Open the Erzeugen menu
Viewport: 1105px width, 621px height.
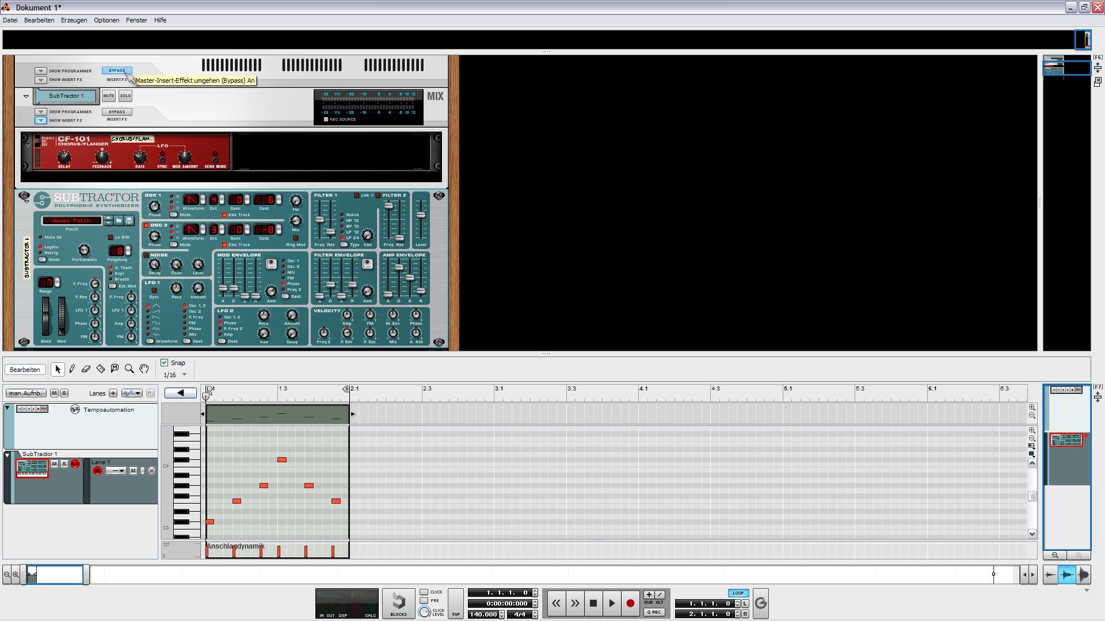coord(74,20)
